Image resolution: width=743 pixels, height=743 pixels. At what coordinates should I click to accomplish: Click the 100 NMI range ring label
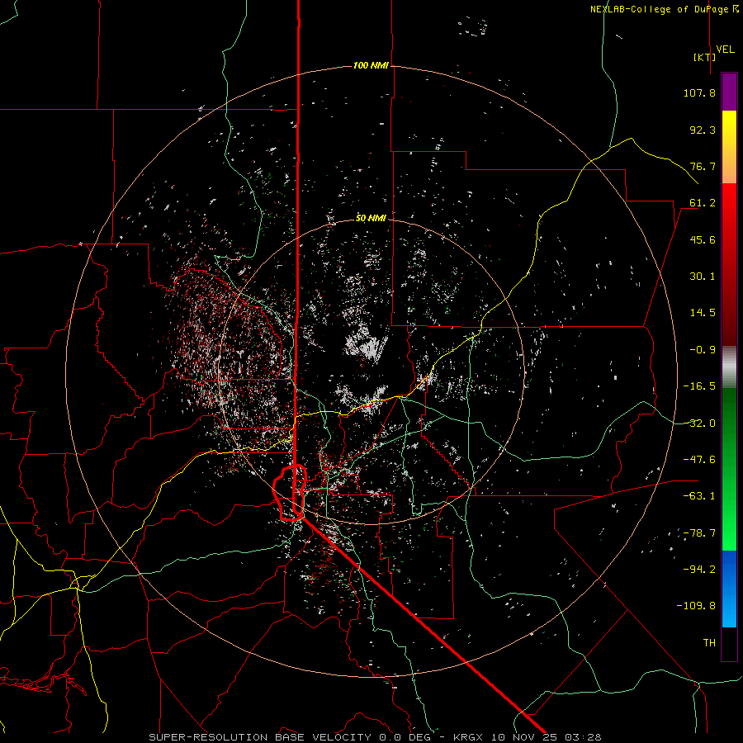click(371, 65)
